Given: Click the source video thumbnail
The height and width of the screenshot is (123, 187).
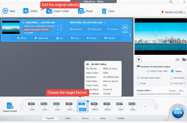Looking at the screenshot, I should (11, 27).
